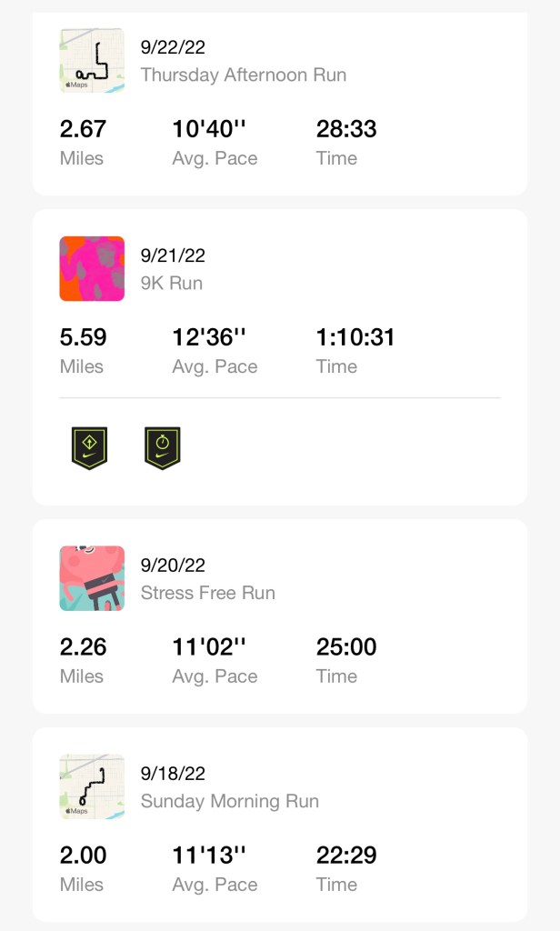Open the Stress Free Run entry title
Screen dimensions: 560x931
207,593
